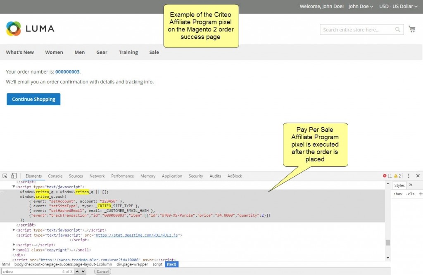423x275 pixels.
Task: Open the What's New menu
Action: pos(20,52)
